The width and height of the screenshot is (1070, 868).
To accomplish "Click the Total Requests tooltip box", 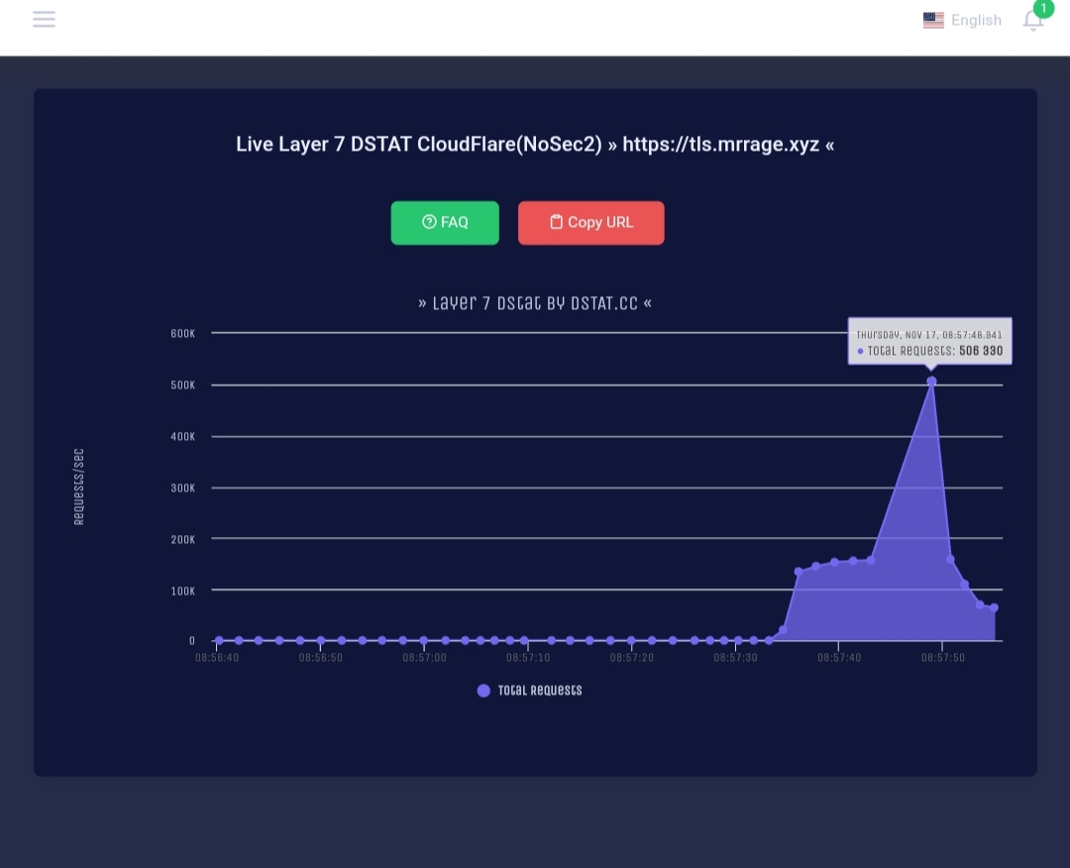I will pyautogui.click(x=929, y=341).
